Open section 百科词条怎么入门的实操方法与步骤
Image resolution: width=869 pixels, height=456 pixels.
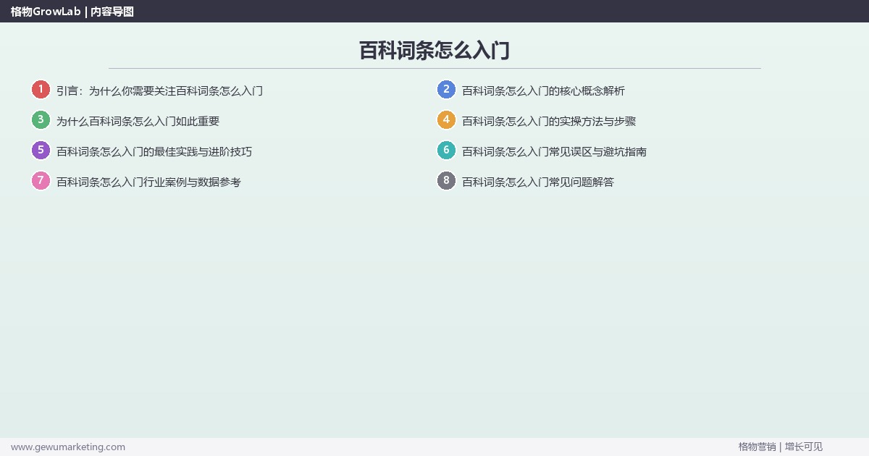(x=549, y=122)
